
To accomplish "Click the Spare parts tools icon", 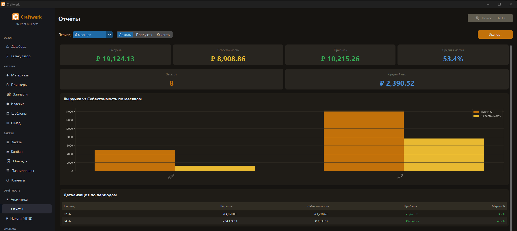I will 9,94.
